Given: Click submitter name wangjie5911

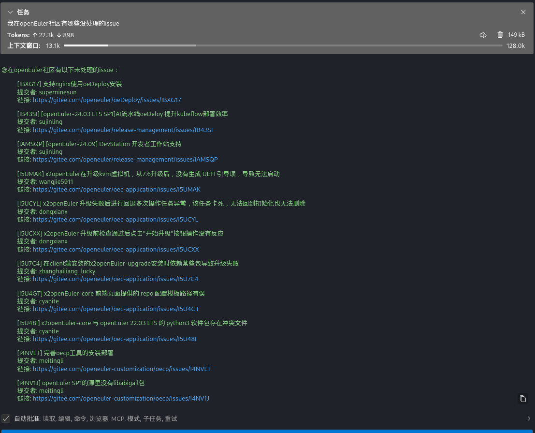Looking at the screenshot, I should (56, 182).
